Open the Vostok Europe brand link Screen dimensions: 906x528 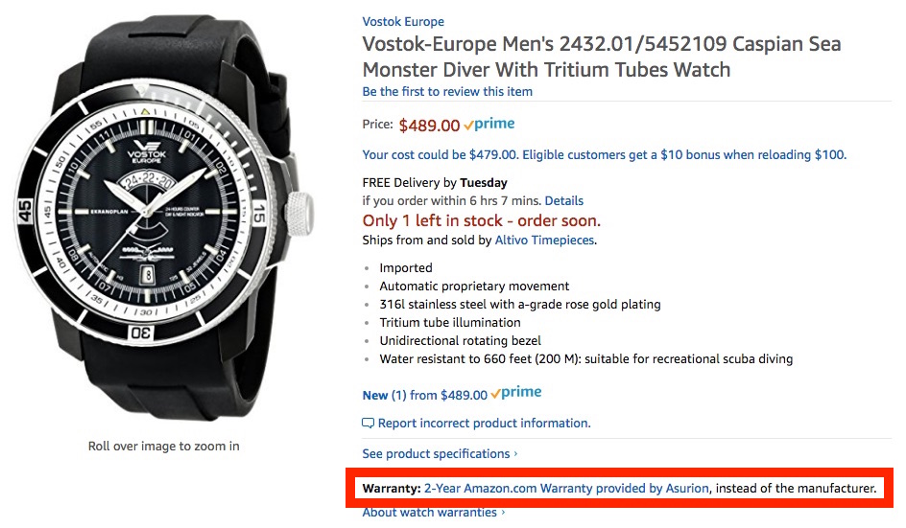pos(403,21)
